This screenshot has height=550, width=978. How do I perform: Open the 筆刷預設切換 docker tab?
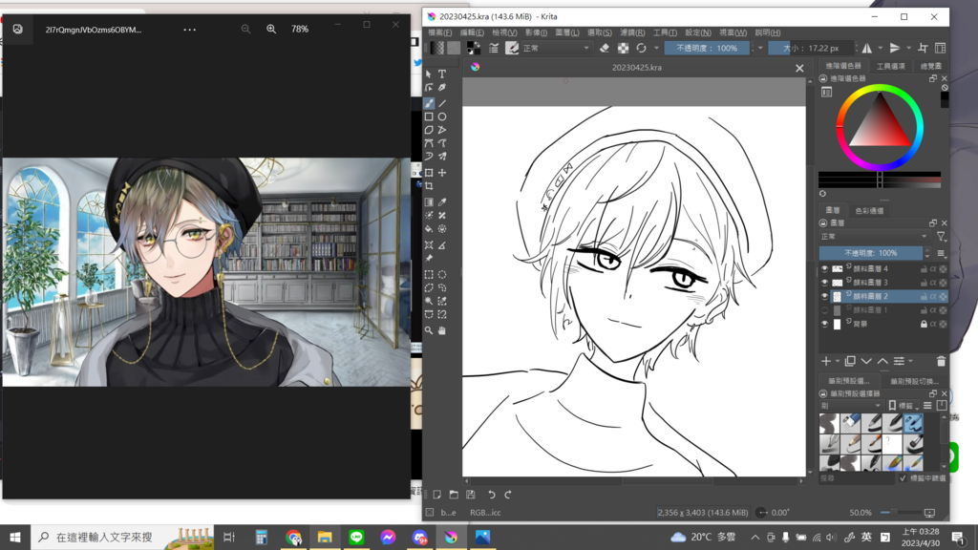[914, 381]
